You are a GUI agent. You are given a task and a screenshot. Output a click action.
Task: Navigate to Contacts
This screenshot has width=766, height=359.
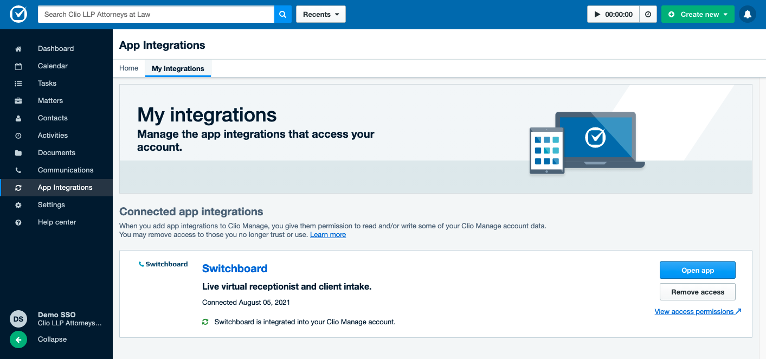pyautogui.click(x=56, y=118)
